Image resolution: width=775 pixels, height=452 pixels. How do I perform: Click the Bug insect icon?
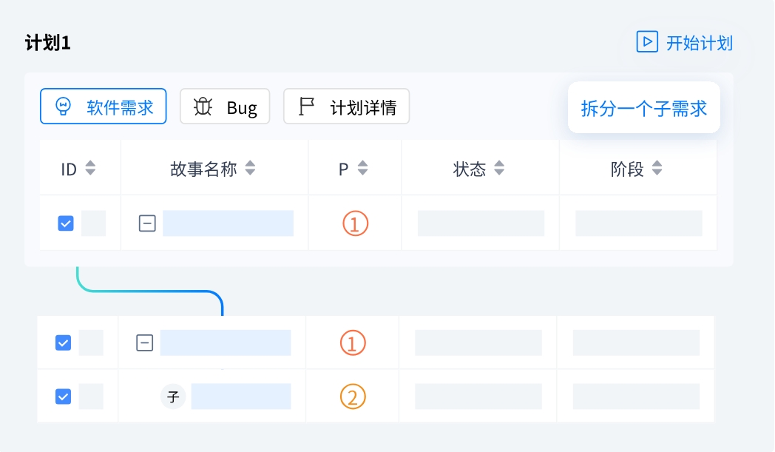pos(203,107)
